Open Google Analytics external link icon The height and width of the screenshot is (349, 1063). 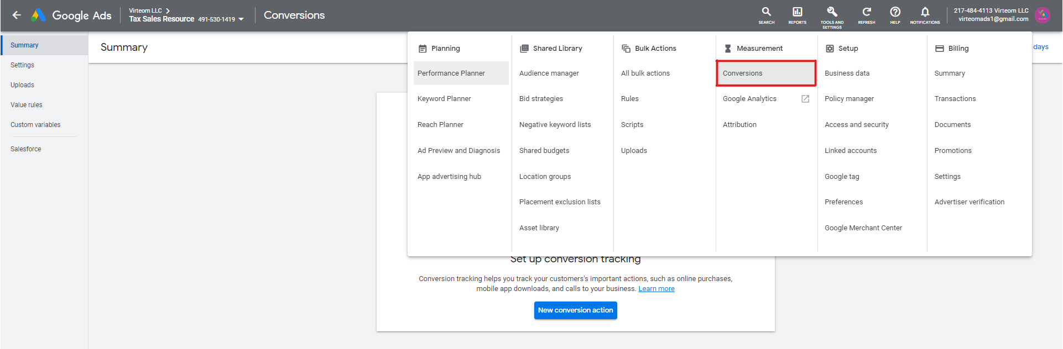click(x=805, y=99)
